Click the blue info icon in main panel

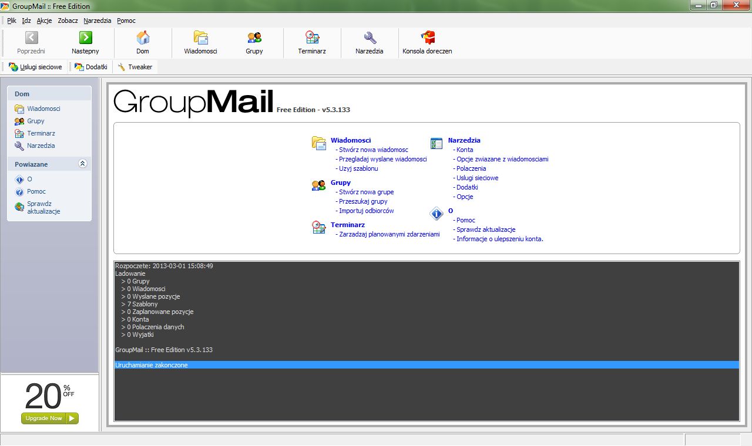[436, 214]
